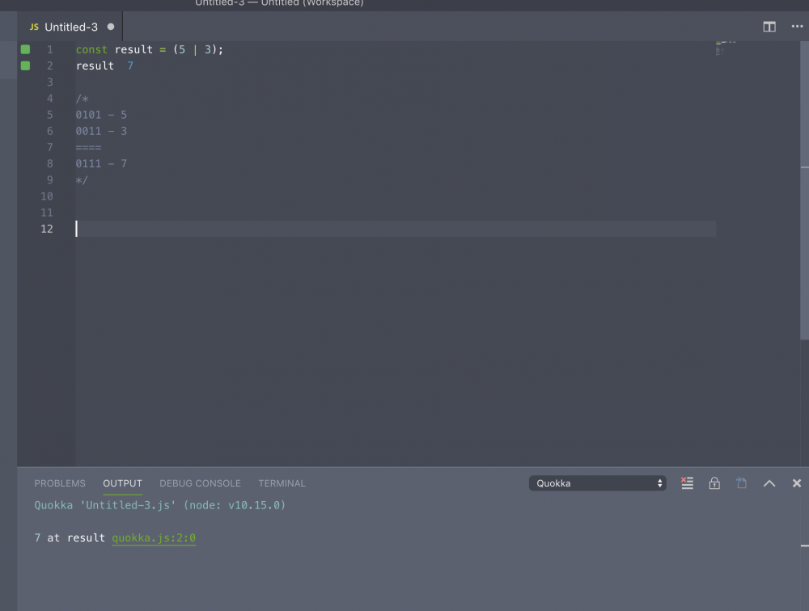The width and height of the screenshot is (809, 611).
Task: Toggle lock scrolling in output panel
Action: click(714, 482)
